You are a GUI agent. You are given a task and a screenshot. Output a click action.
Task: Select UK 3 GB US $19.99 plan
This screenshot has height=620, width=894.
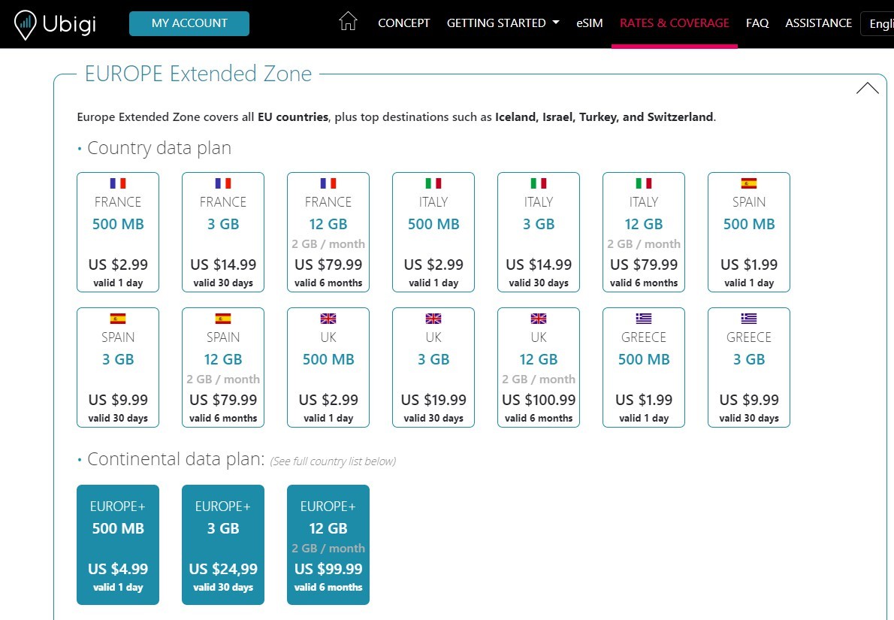click(433, 367)
